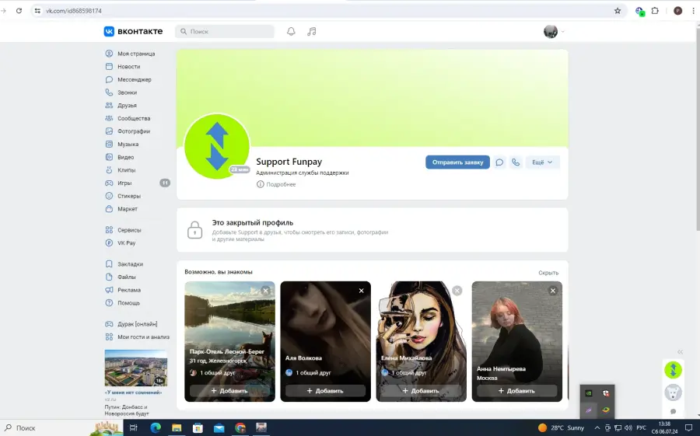Add Парк-Отель Лесной Берег as friend
This screenshot has height=436, width=700.
point(229,390)
